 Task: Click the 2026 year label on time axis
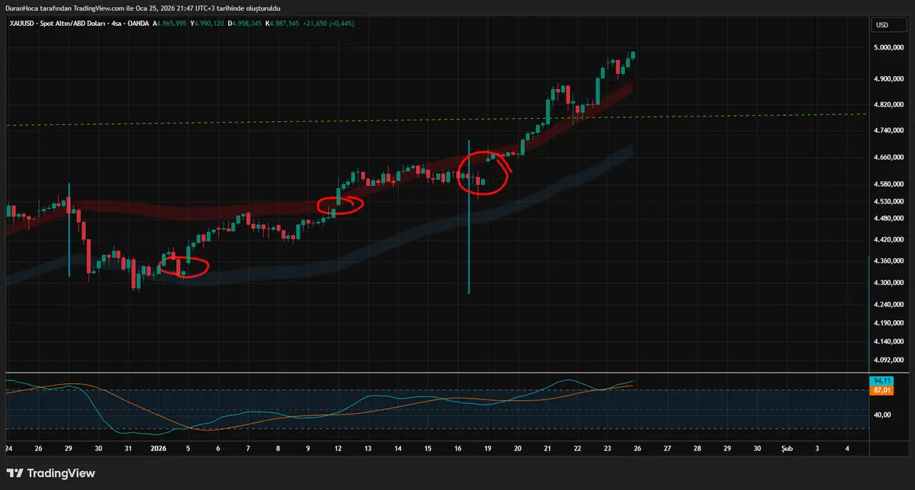pos(159,449)
